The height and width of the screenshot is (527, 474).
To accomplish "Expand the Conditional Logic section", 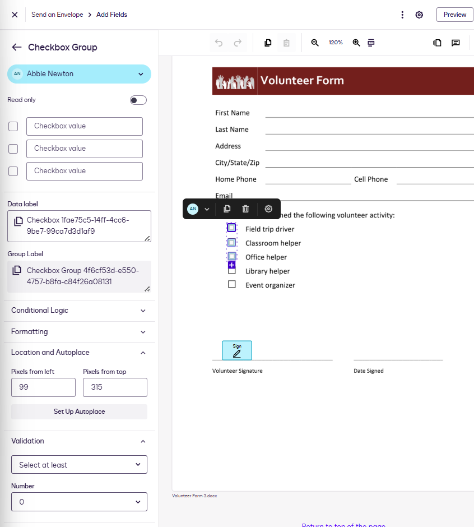I will [x=79, y=311].
